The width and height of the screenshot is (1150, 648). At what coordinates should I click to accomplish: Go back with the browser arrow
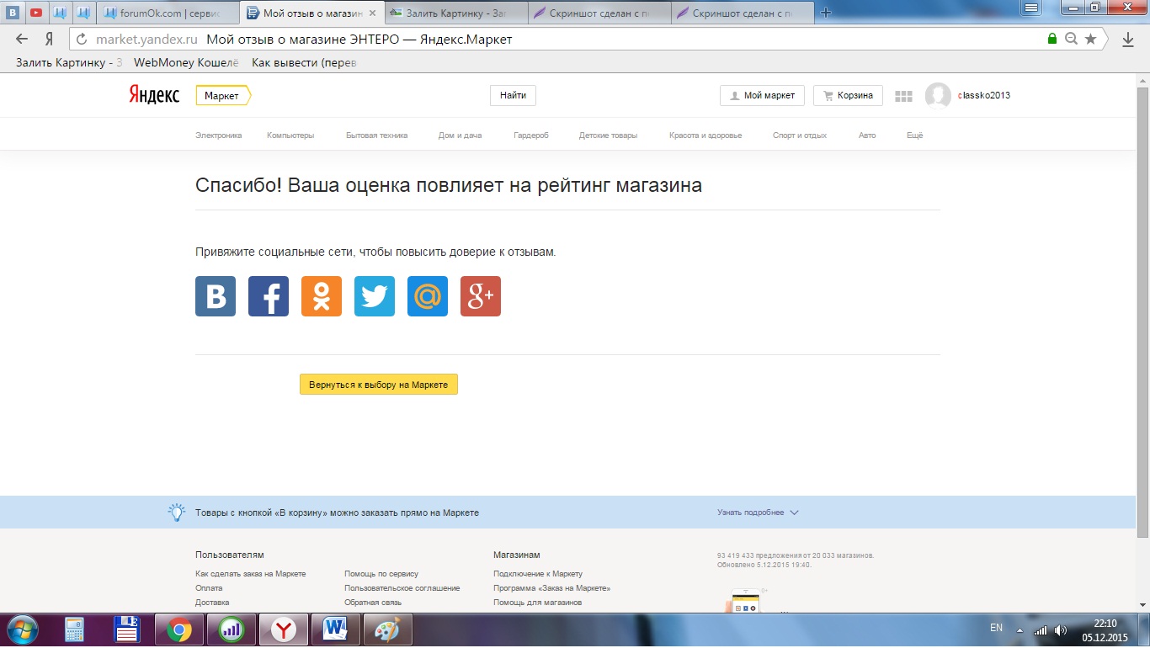click(22, 39)
